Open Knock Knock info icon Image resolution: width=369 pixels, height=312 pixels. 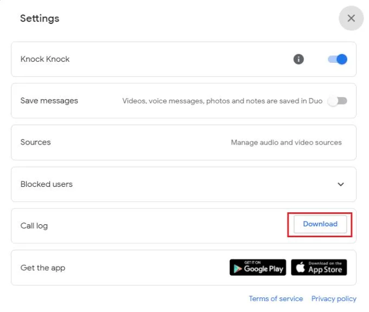coord(298,59)
